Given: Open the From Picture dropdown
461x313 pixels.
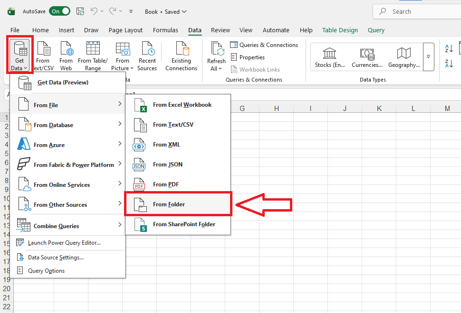Looking at the screenshot, I should point(122,55).
